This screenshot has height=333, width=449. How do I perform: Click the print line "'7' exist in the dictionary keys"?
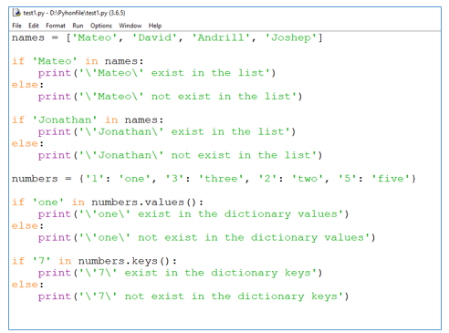(180, 273)
